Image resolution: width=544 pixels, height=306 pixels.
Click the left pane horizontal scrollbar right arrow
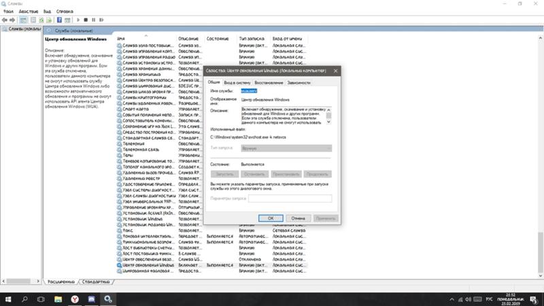(x=38, y=282)
